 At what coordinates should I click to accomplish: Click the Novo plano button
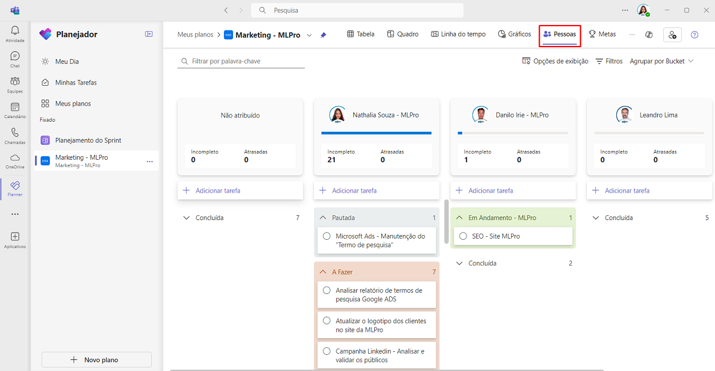coord(97,360)
